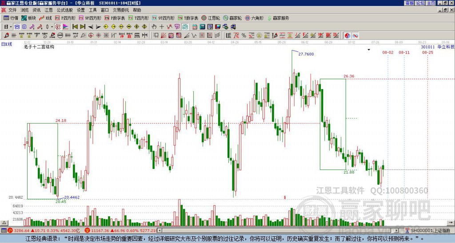Click the colored flag icon
The height and width of the screenshot is (243, 455).
(66, 27)
